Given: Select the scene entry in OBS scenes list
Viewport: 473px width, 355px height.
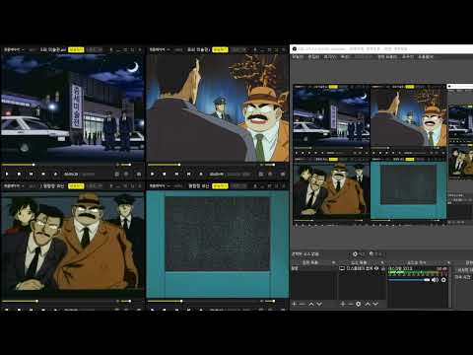Looking at the screenshot, I should 313,268.
